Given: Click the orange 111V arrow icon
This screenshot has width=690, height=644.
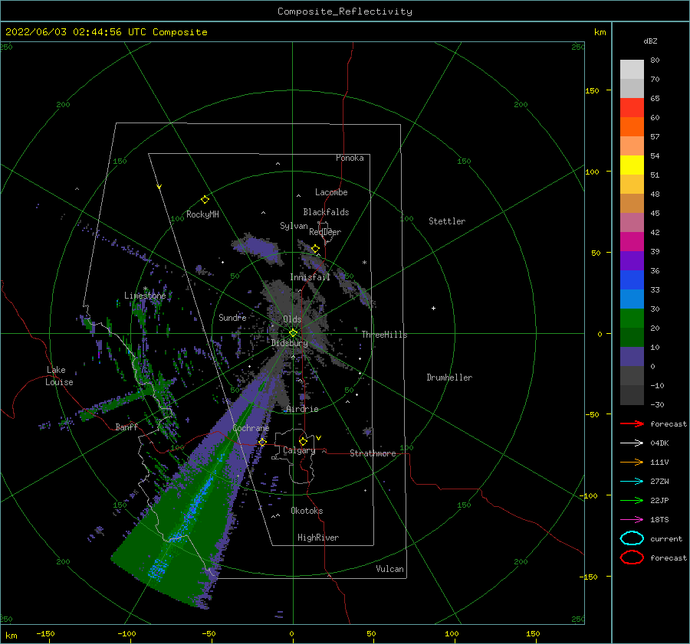Looking at the screenshot, I should (x=632, y=462).
